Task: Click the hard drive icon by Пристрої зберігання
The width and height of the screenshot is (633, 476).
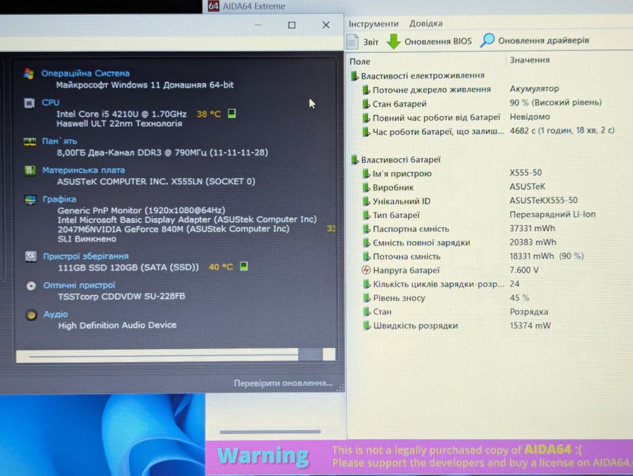Action: click(31, 257)
